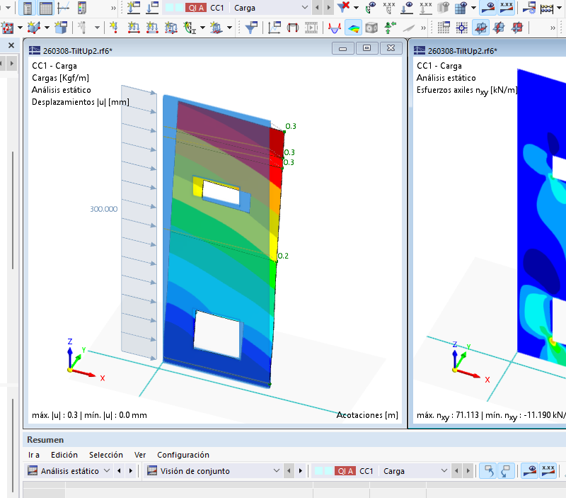
Task: Click the red QI A swatch in top toolbar
Action: pyautogui.click(x=196, y=8)
